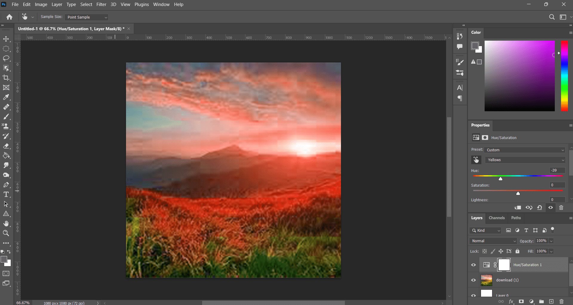Open the Yellows channel dropdown
This screenshot has height=305, width=573.
click(525, 160)
